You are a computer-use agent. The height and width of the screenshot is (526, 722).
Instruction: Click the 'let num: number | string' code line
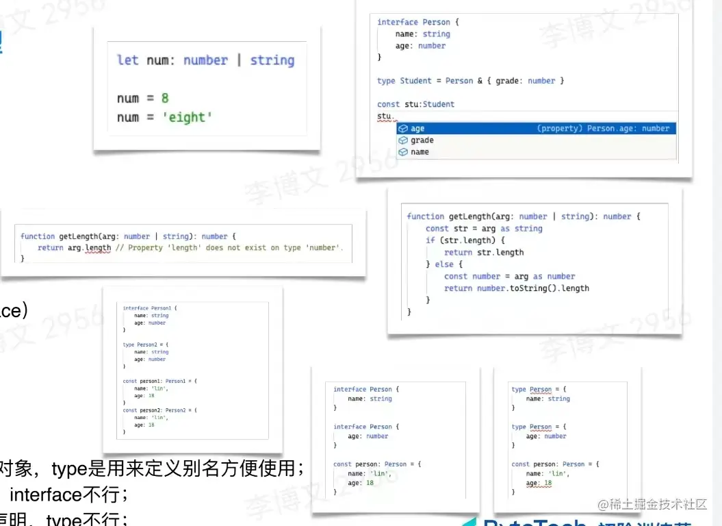pyautogui.click(x=205, y=60)
